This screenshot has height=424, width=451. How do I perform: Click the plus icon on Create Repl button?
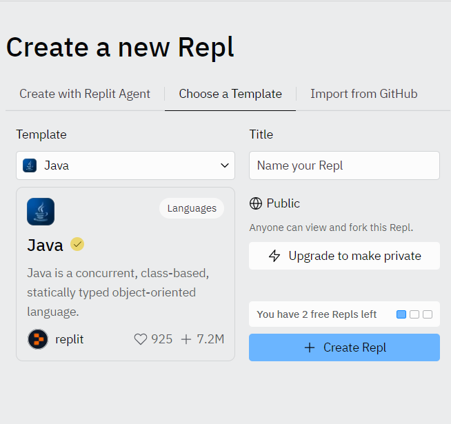[x=310, y=347]
